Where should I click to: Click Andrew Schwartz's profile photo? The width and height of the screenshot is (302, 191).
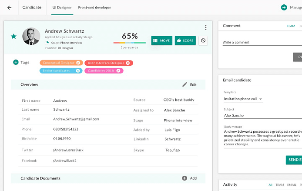click(x=31, y=37)
